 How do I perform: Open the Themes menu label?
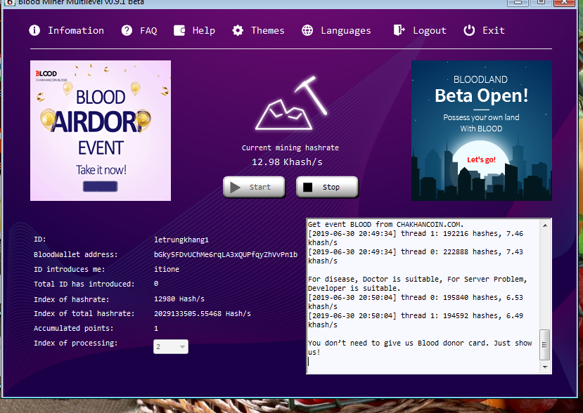coord(268,30)
